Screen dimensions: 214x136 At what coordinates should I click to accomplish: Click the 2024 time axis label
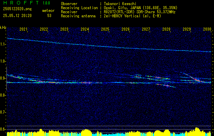(x=85, y=29)
